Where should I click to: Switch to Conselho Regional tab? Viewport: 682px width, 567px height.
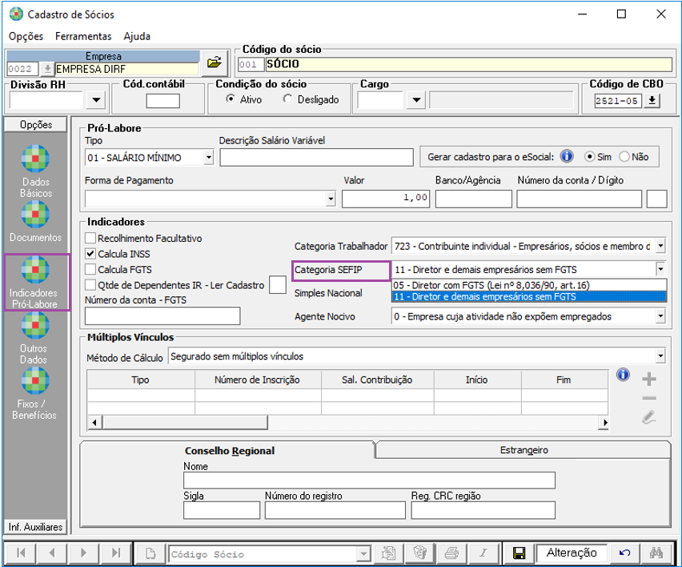[229, 450]
